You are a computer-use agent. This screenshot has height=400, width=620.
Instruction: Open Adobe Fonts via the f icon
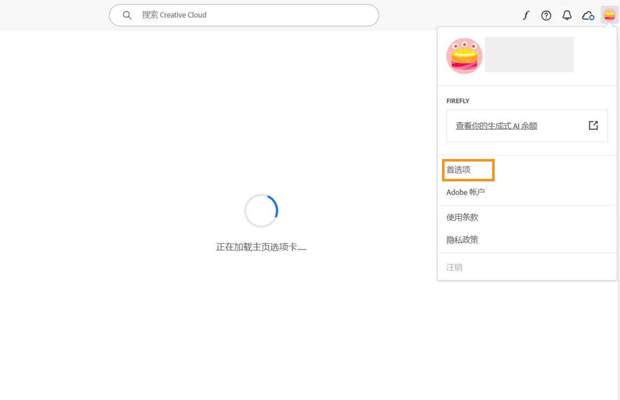pos(525,15)
